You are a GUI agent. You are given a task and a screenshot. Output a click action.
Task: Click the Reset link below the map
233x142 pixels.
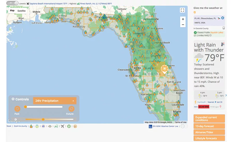pyautogui.click(x=9, y=126)
